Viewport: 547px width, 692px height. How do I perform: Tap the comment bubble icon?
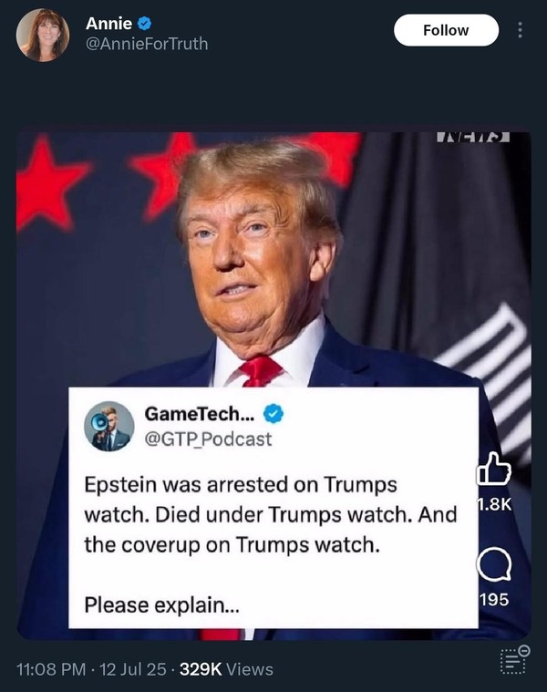(x=494, y=564)
